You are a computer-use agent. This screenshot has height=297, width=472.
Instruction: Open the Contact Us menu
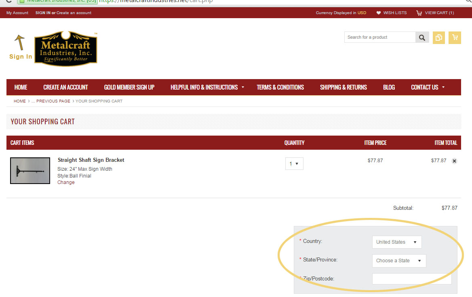click(x=428, y=87)
